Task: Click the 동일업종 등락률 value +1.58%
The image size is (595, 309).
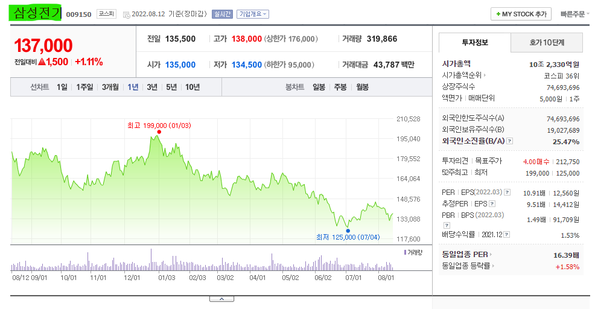Action: (567, 267)
